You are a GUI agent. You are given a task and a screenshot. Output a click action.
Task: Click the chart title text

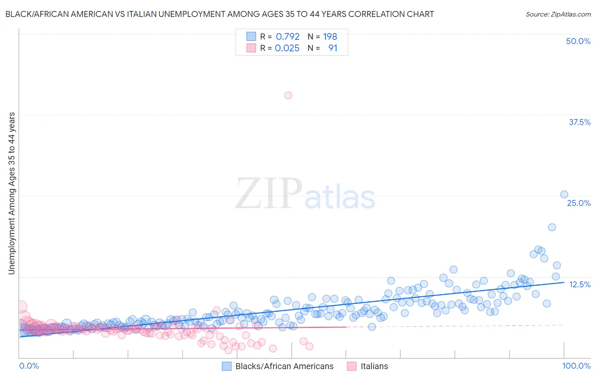click(x=220, y=14)
